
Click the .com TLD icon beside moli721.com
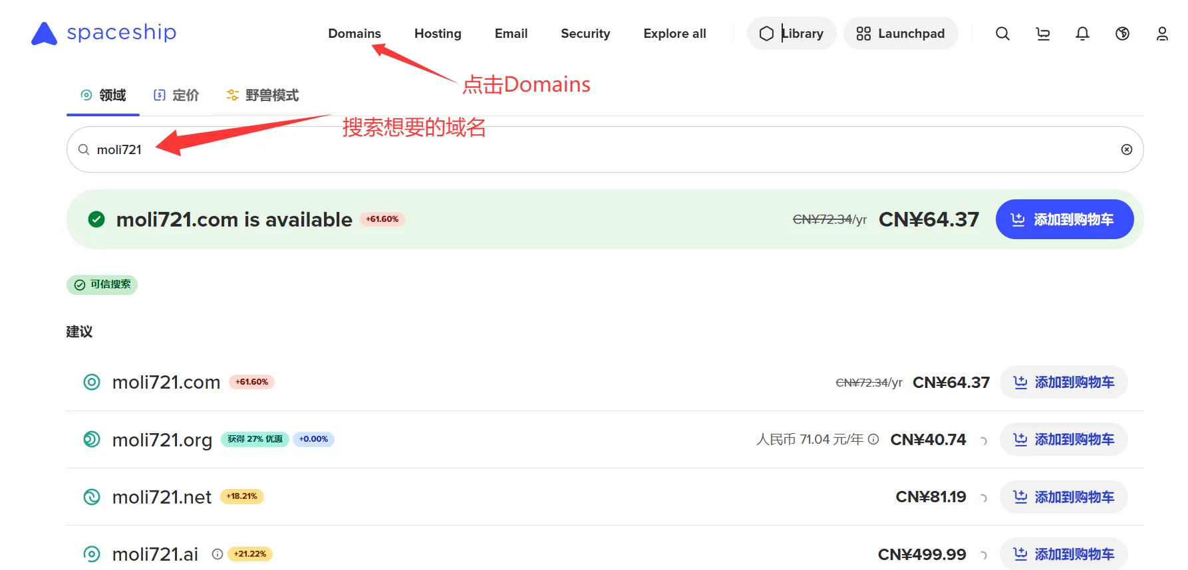click(92, 382)
